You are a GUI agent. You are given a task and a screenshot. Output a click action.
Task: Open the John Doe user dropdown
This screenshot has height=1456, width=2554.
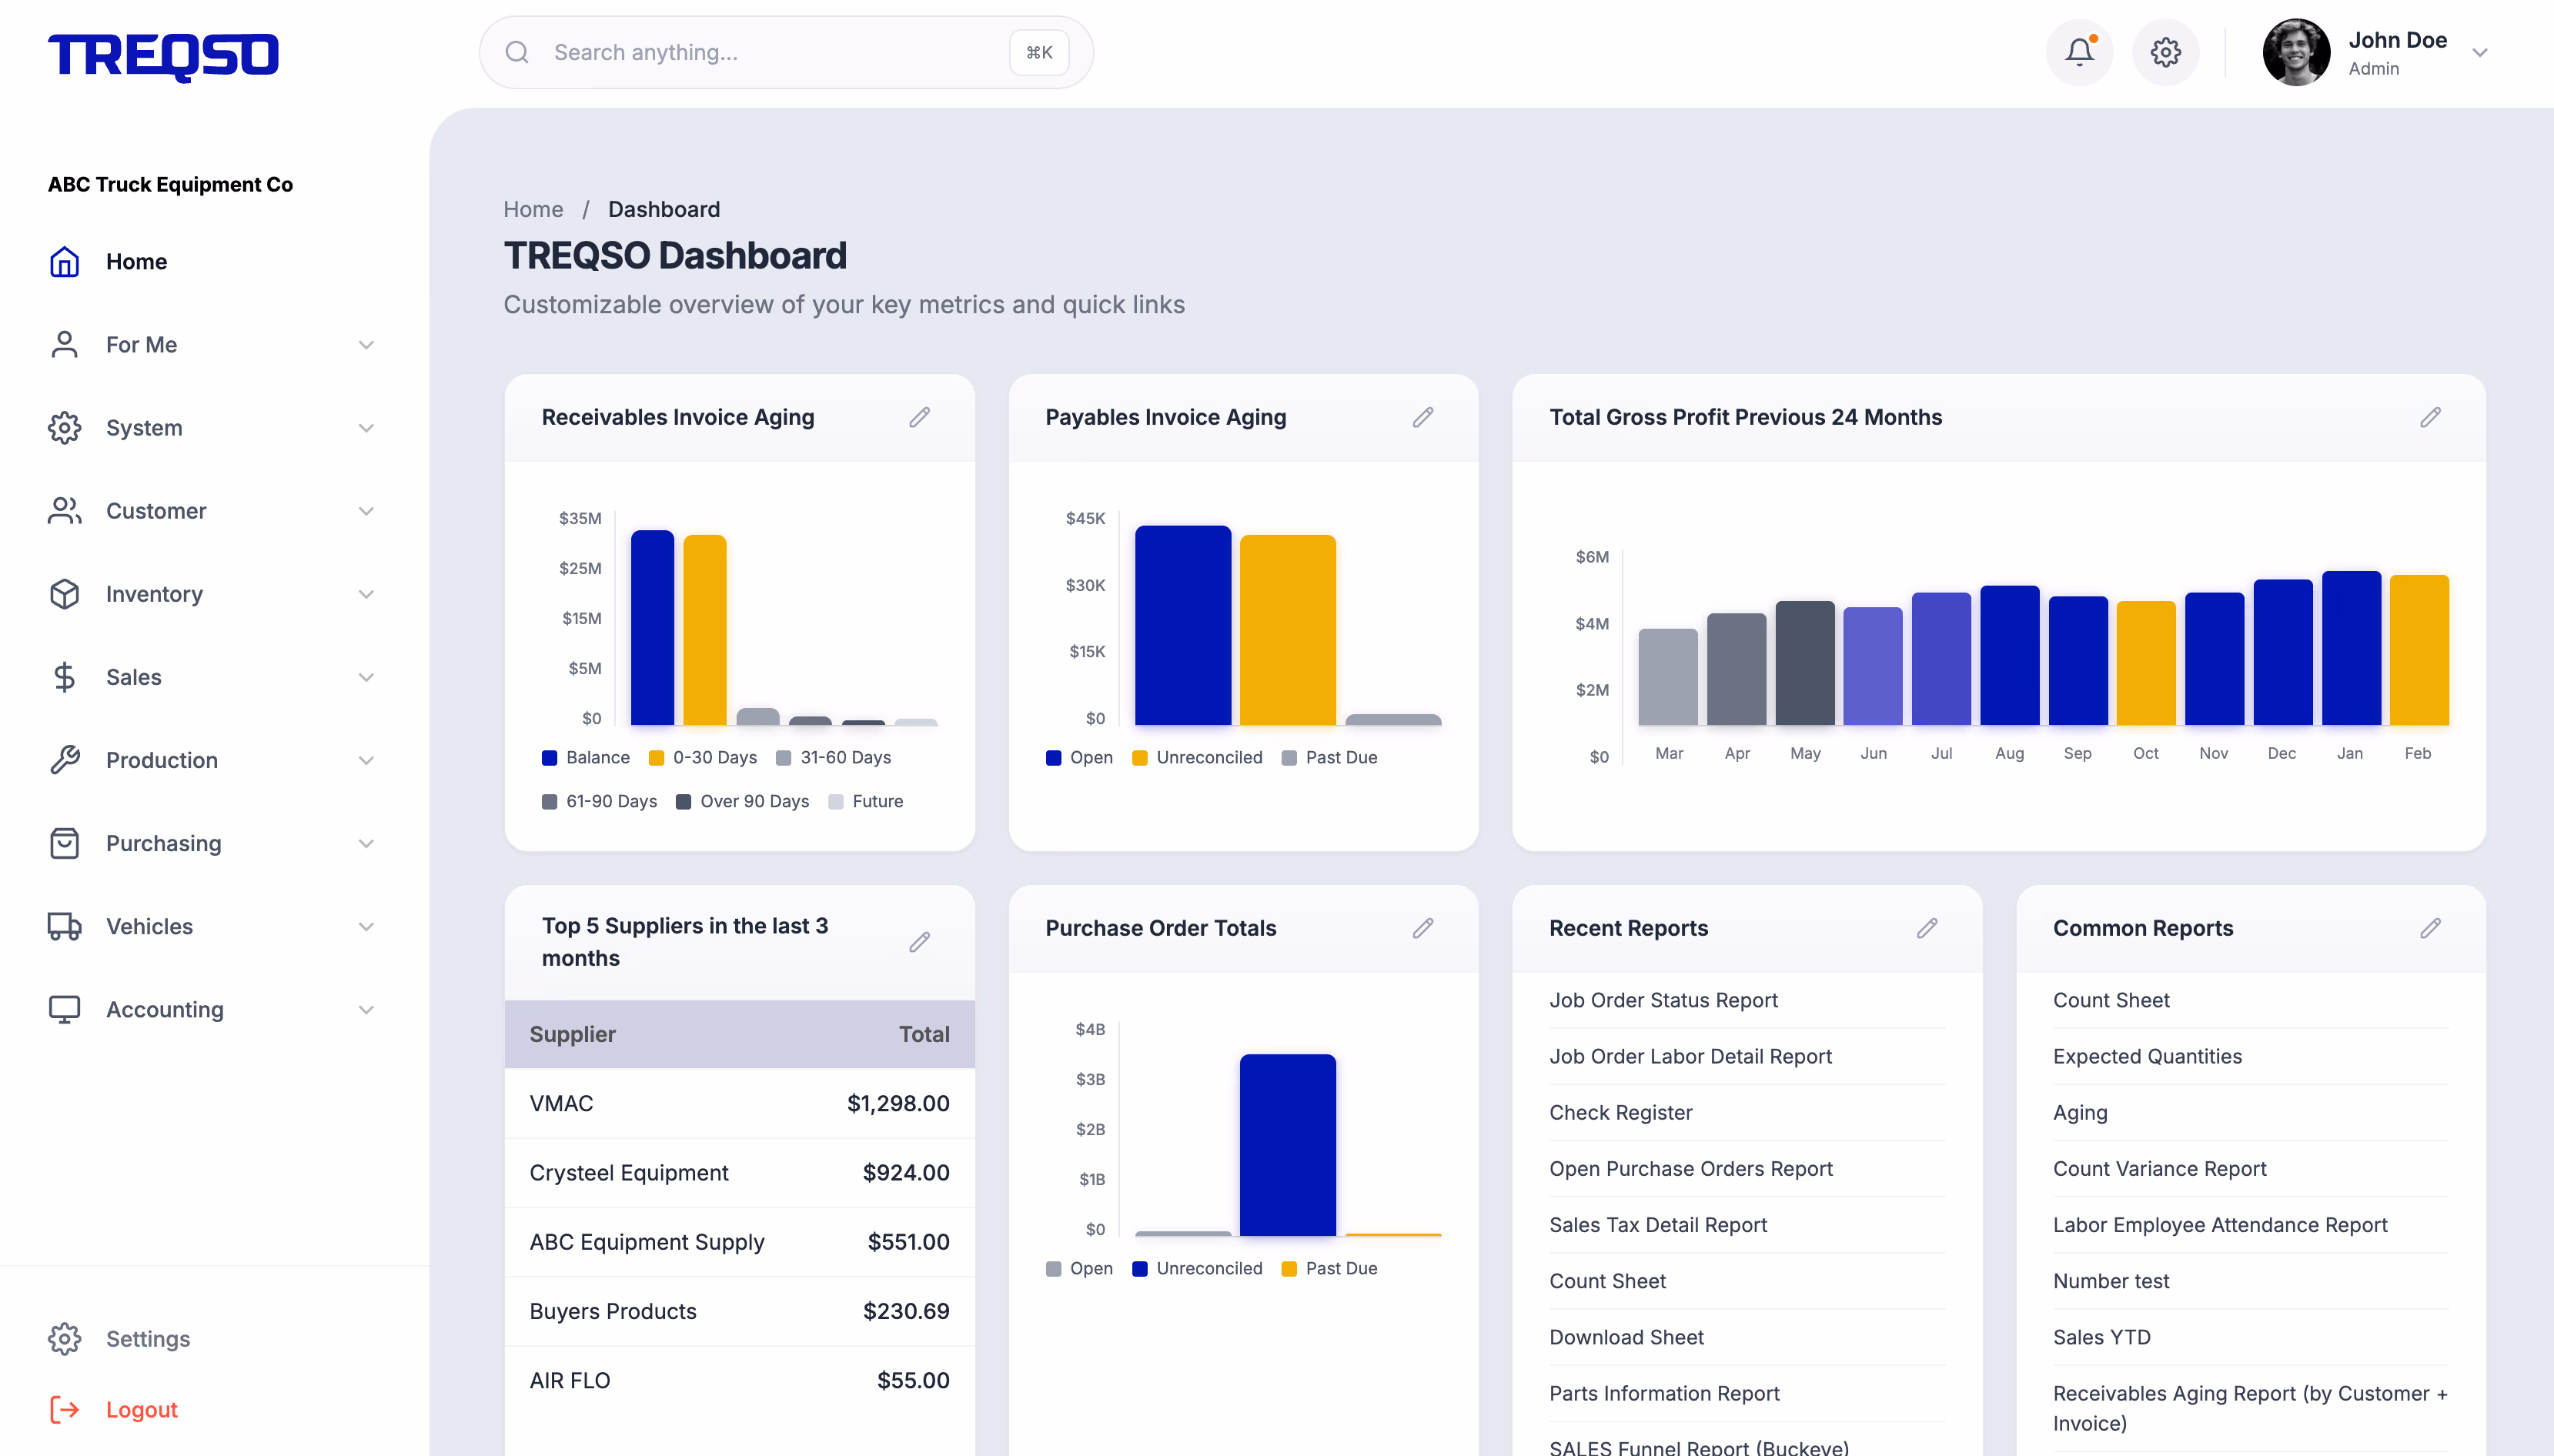coord(2479,53)
